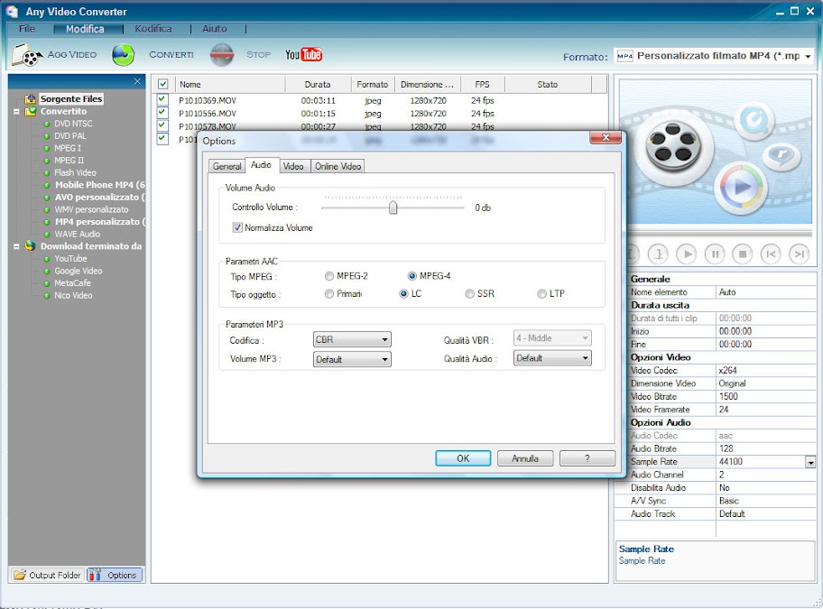Toggle the select-all checkbox in file list header
The width and height of the screenshot is (823, 609).
click(x=162, y=84)
